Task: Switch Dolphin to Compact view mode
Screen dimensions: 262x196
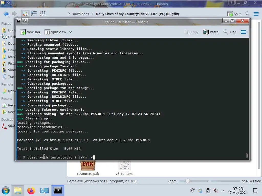Action: click(34, 14)
